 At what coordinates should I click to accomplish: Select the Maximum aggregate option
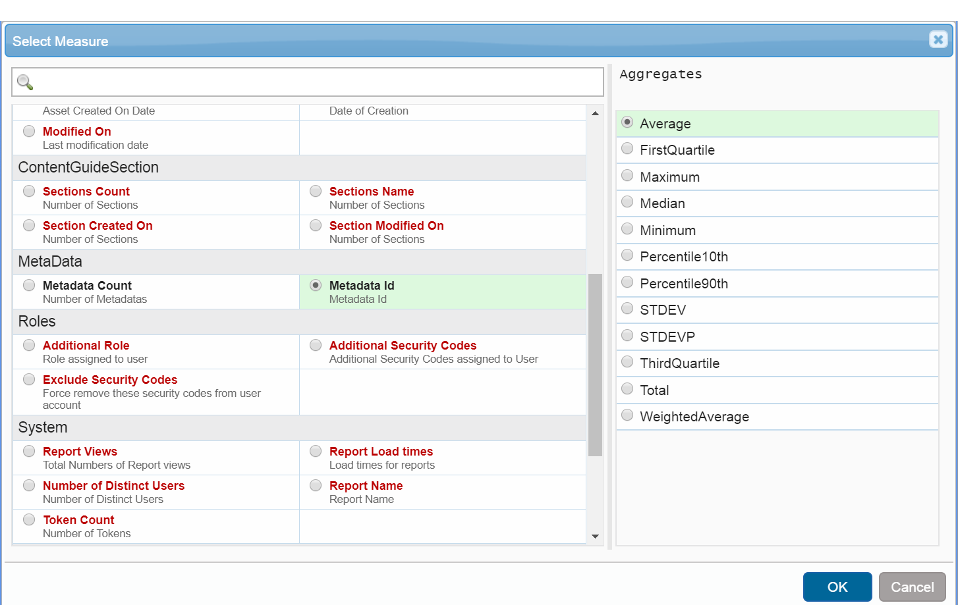[627, 176]
